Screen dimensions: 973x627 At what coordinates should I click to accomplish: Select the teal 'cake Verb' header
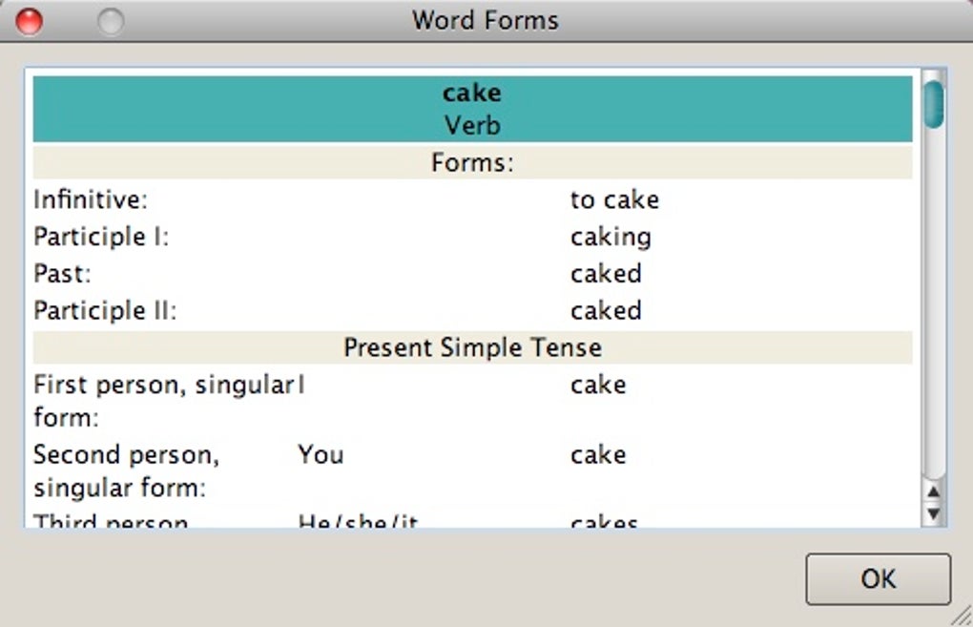click(472, 109)
